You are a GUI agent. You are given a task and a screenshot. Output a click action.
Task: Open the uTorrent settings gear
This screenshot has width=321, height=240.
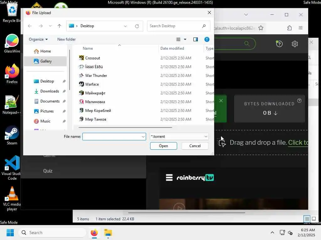295,44
